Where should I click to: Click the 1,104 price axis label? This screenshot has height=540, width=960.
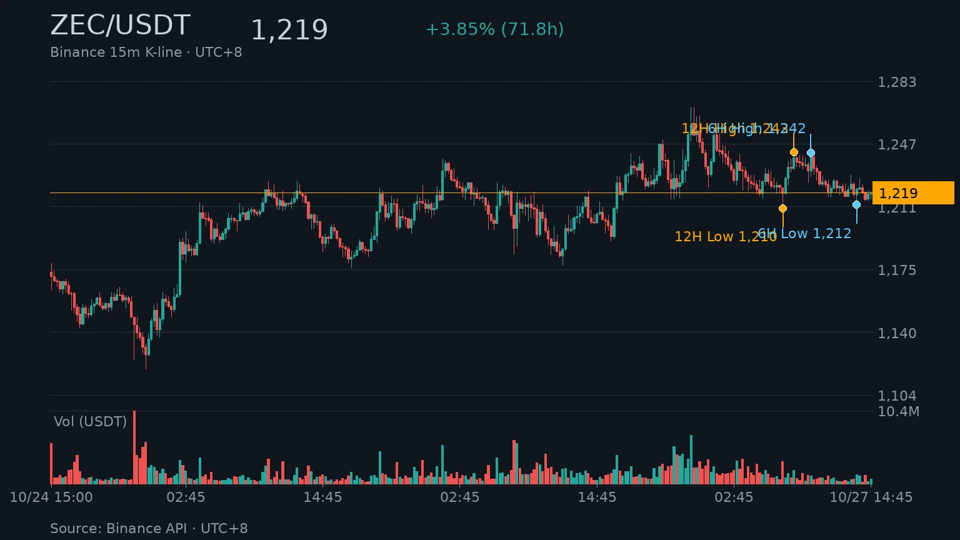[897, 396]
